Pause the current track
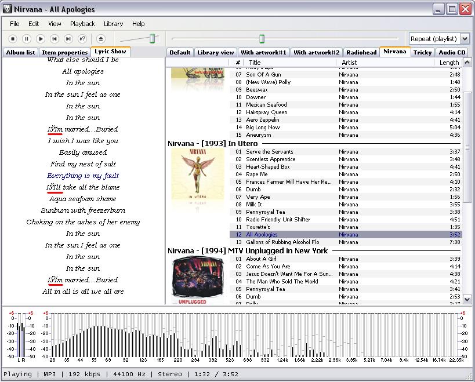The height and width of the screenshot is (382, 475). (x=27, y=39)
